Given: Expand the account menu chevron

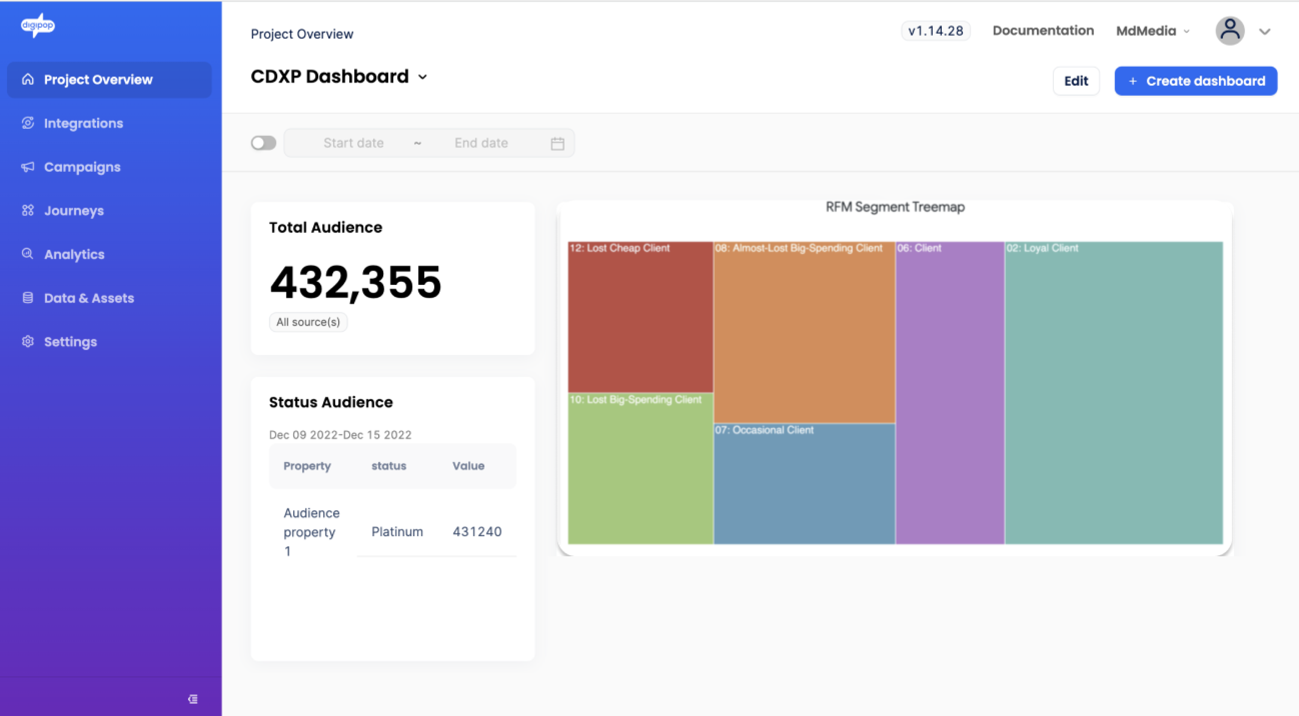Looking at the screenshot, I should [x=1264, y=31].
